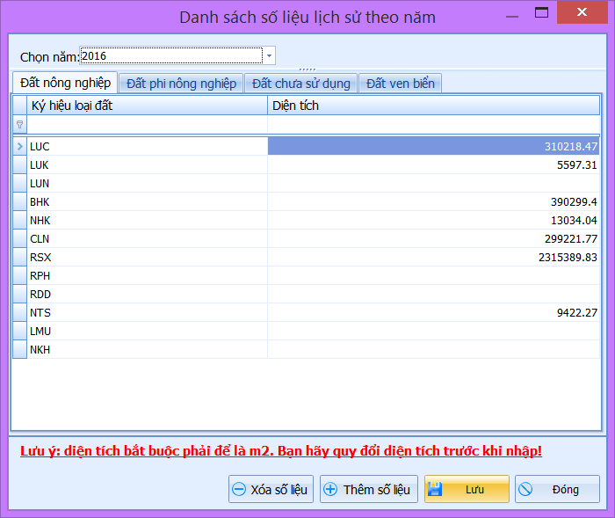Click the year field showing 2016

(170, 56)
